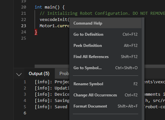Click 'Motor1.curre' text on line 23

[55, 26]
